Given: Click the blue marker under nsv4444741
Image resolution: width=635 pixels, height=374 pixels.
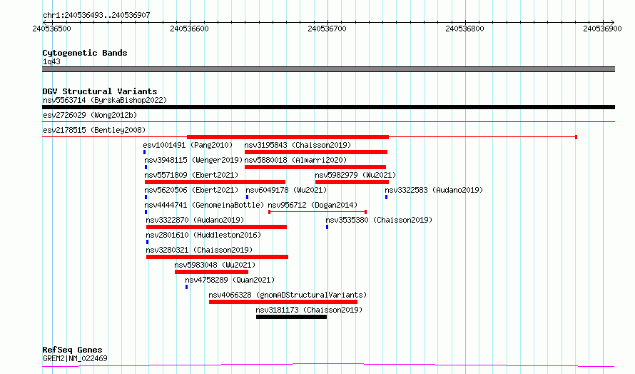Looking at the screenshot, I should [x=146, y=212].
